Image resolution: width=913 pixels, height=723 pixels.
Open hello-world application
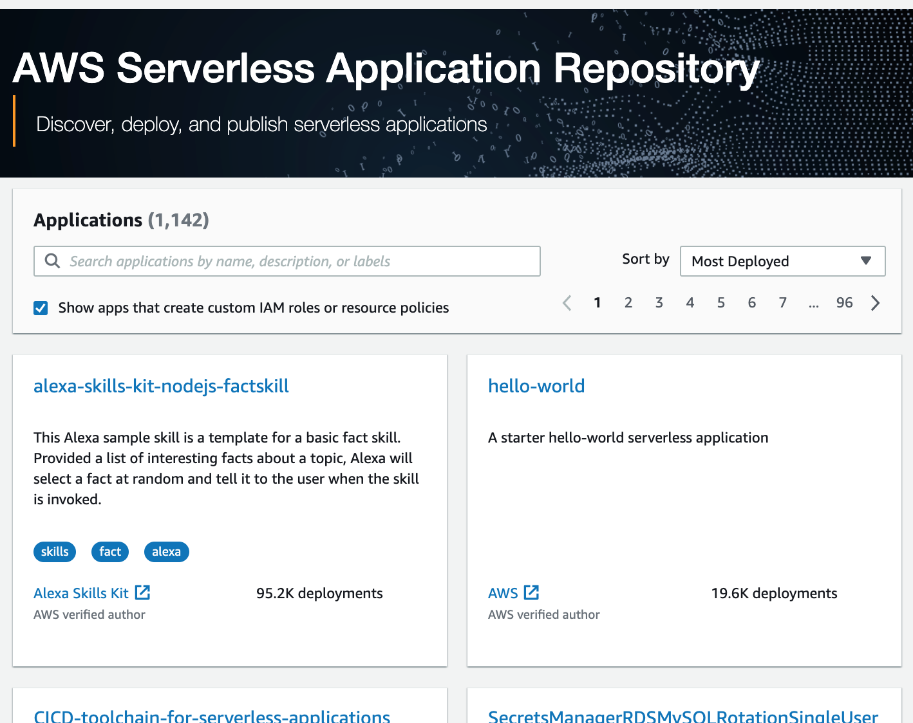pyautogui.click(x=536, y=386)
